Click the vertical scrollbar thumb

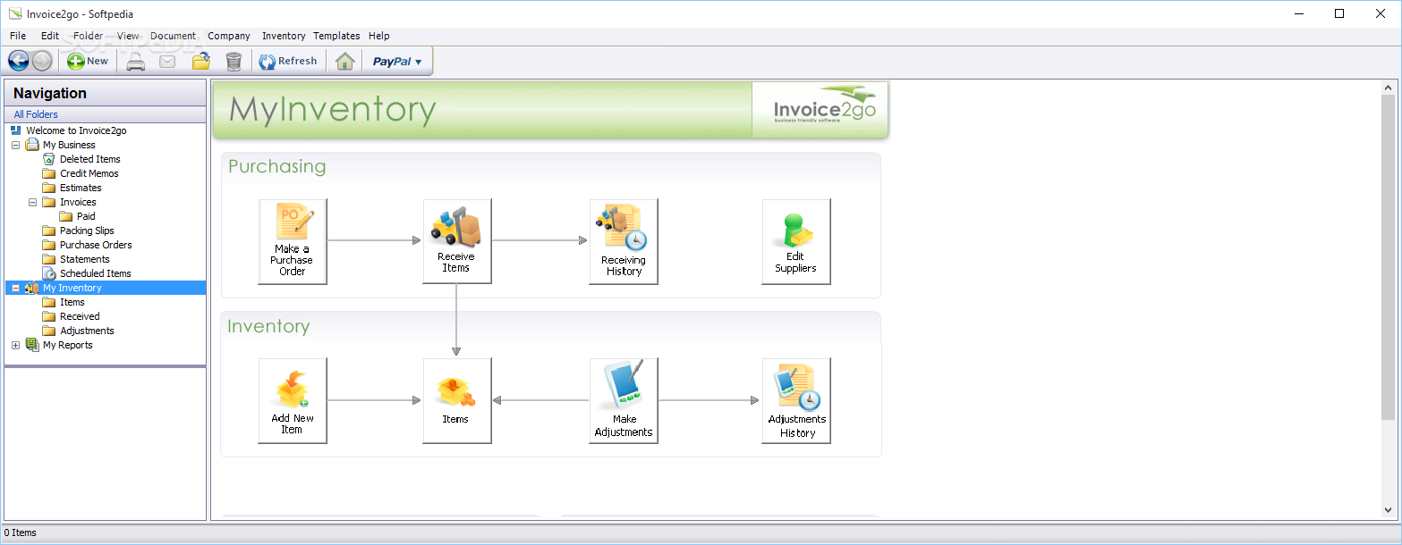point(1389,257)
